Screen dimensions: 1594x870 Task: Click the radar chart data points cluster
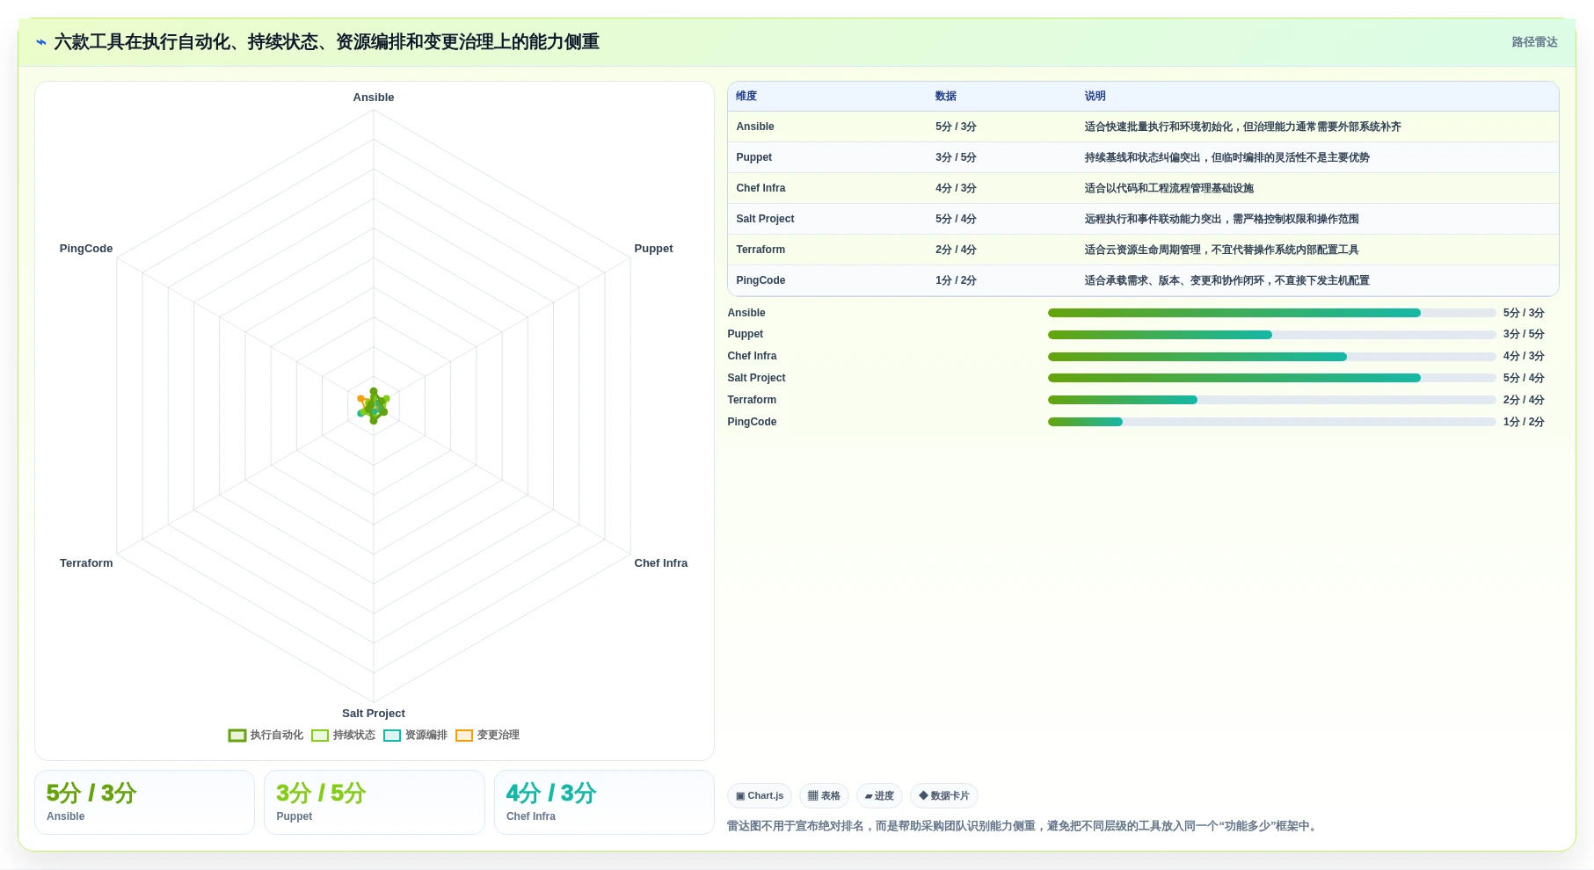(374, 406)
